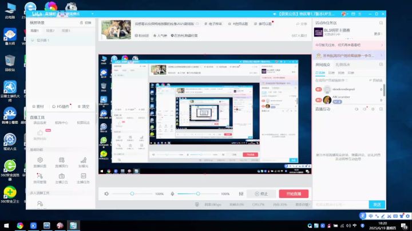Expand the purple notice banner row
412x231 pixels.
(349, 56)
